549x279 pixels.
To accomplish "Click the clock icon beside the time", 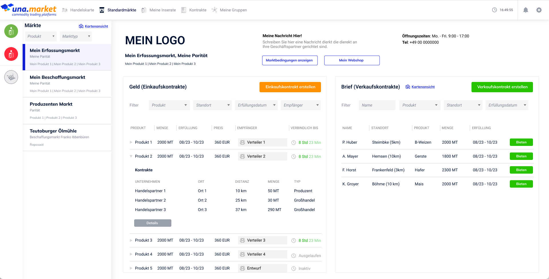I will click(x=494, y=10).
